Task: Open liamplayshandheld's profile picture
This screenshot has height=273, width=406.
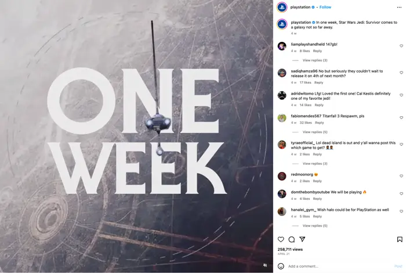Action: coord(282,46)
